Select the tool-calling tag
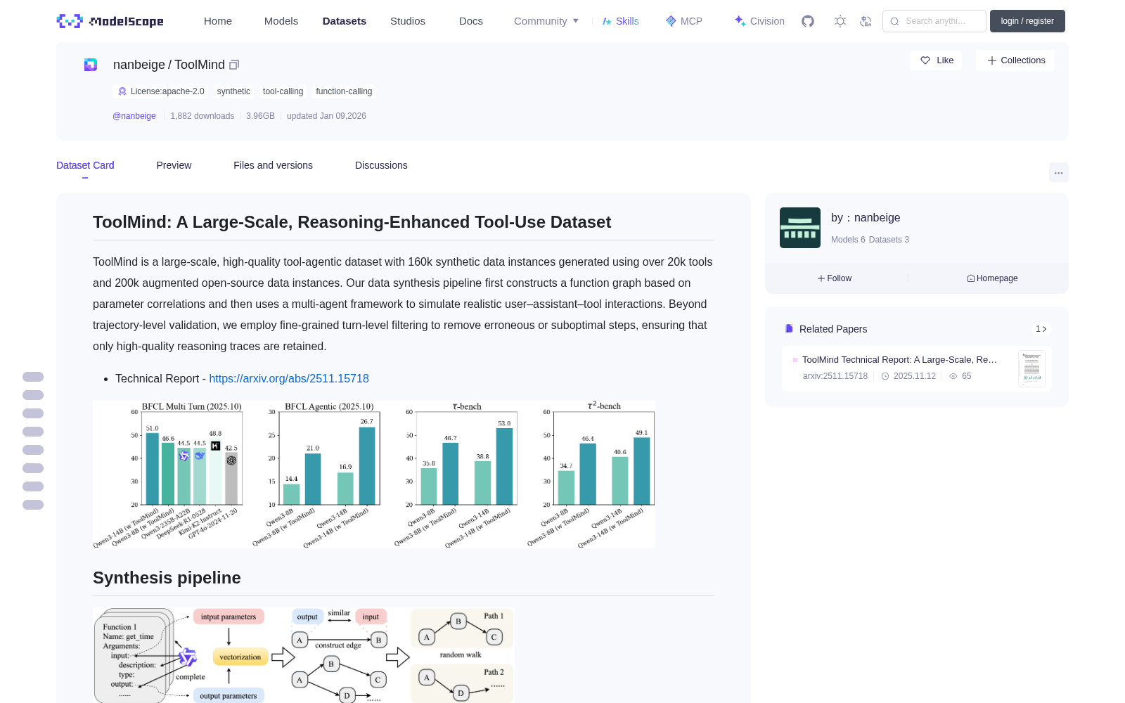The width and height of the screenshot is (1125, 703). click(283, 91)
